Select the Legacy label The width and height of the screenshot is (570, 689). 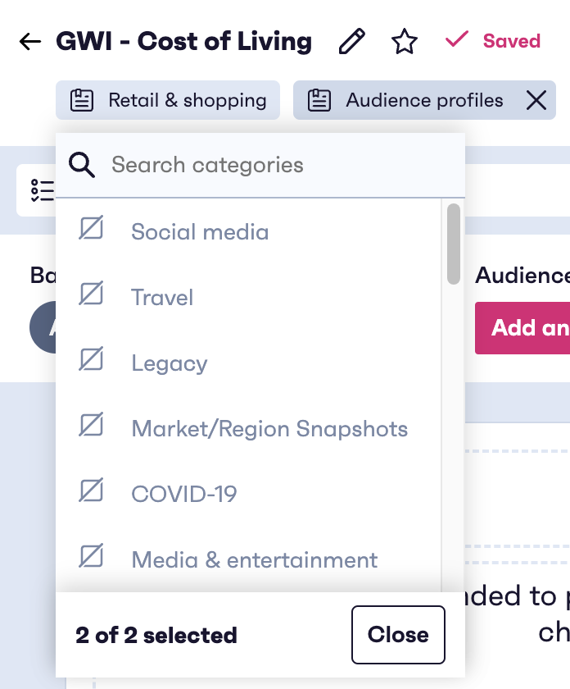coord(170,363)
